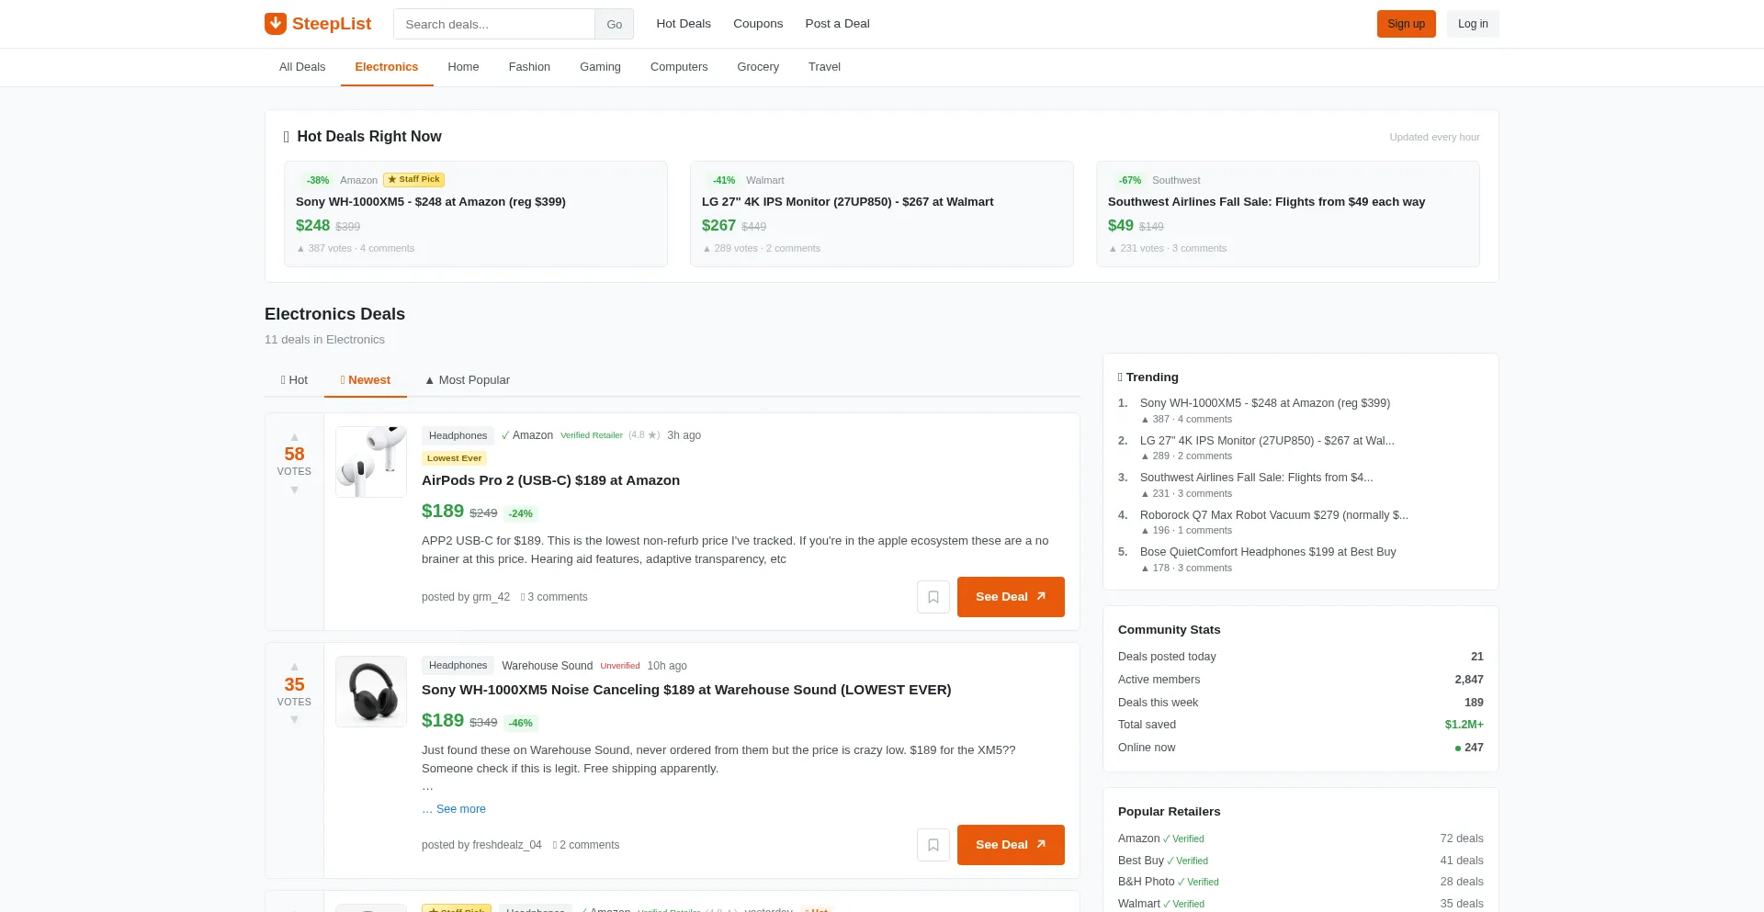
Task: Bookmark the Sony Warehouse Sound deal
Action: pyautogui.click(x=933, y=845)
